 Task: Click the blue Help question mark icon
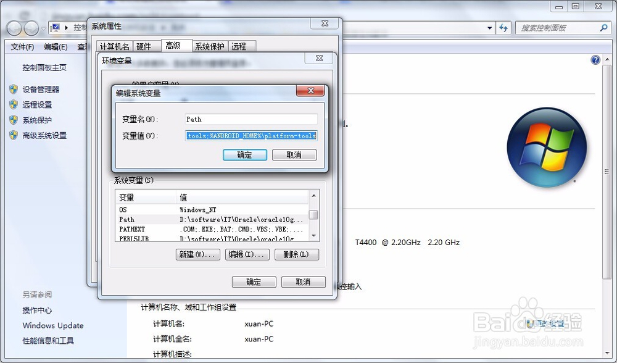(595, 60)
